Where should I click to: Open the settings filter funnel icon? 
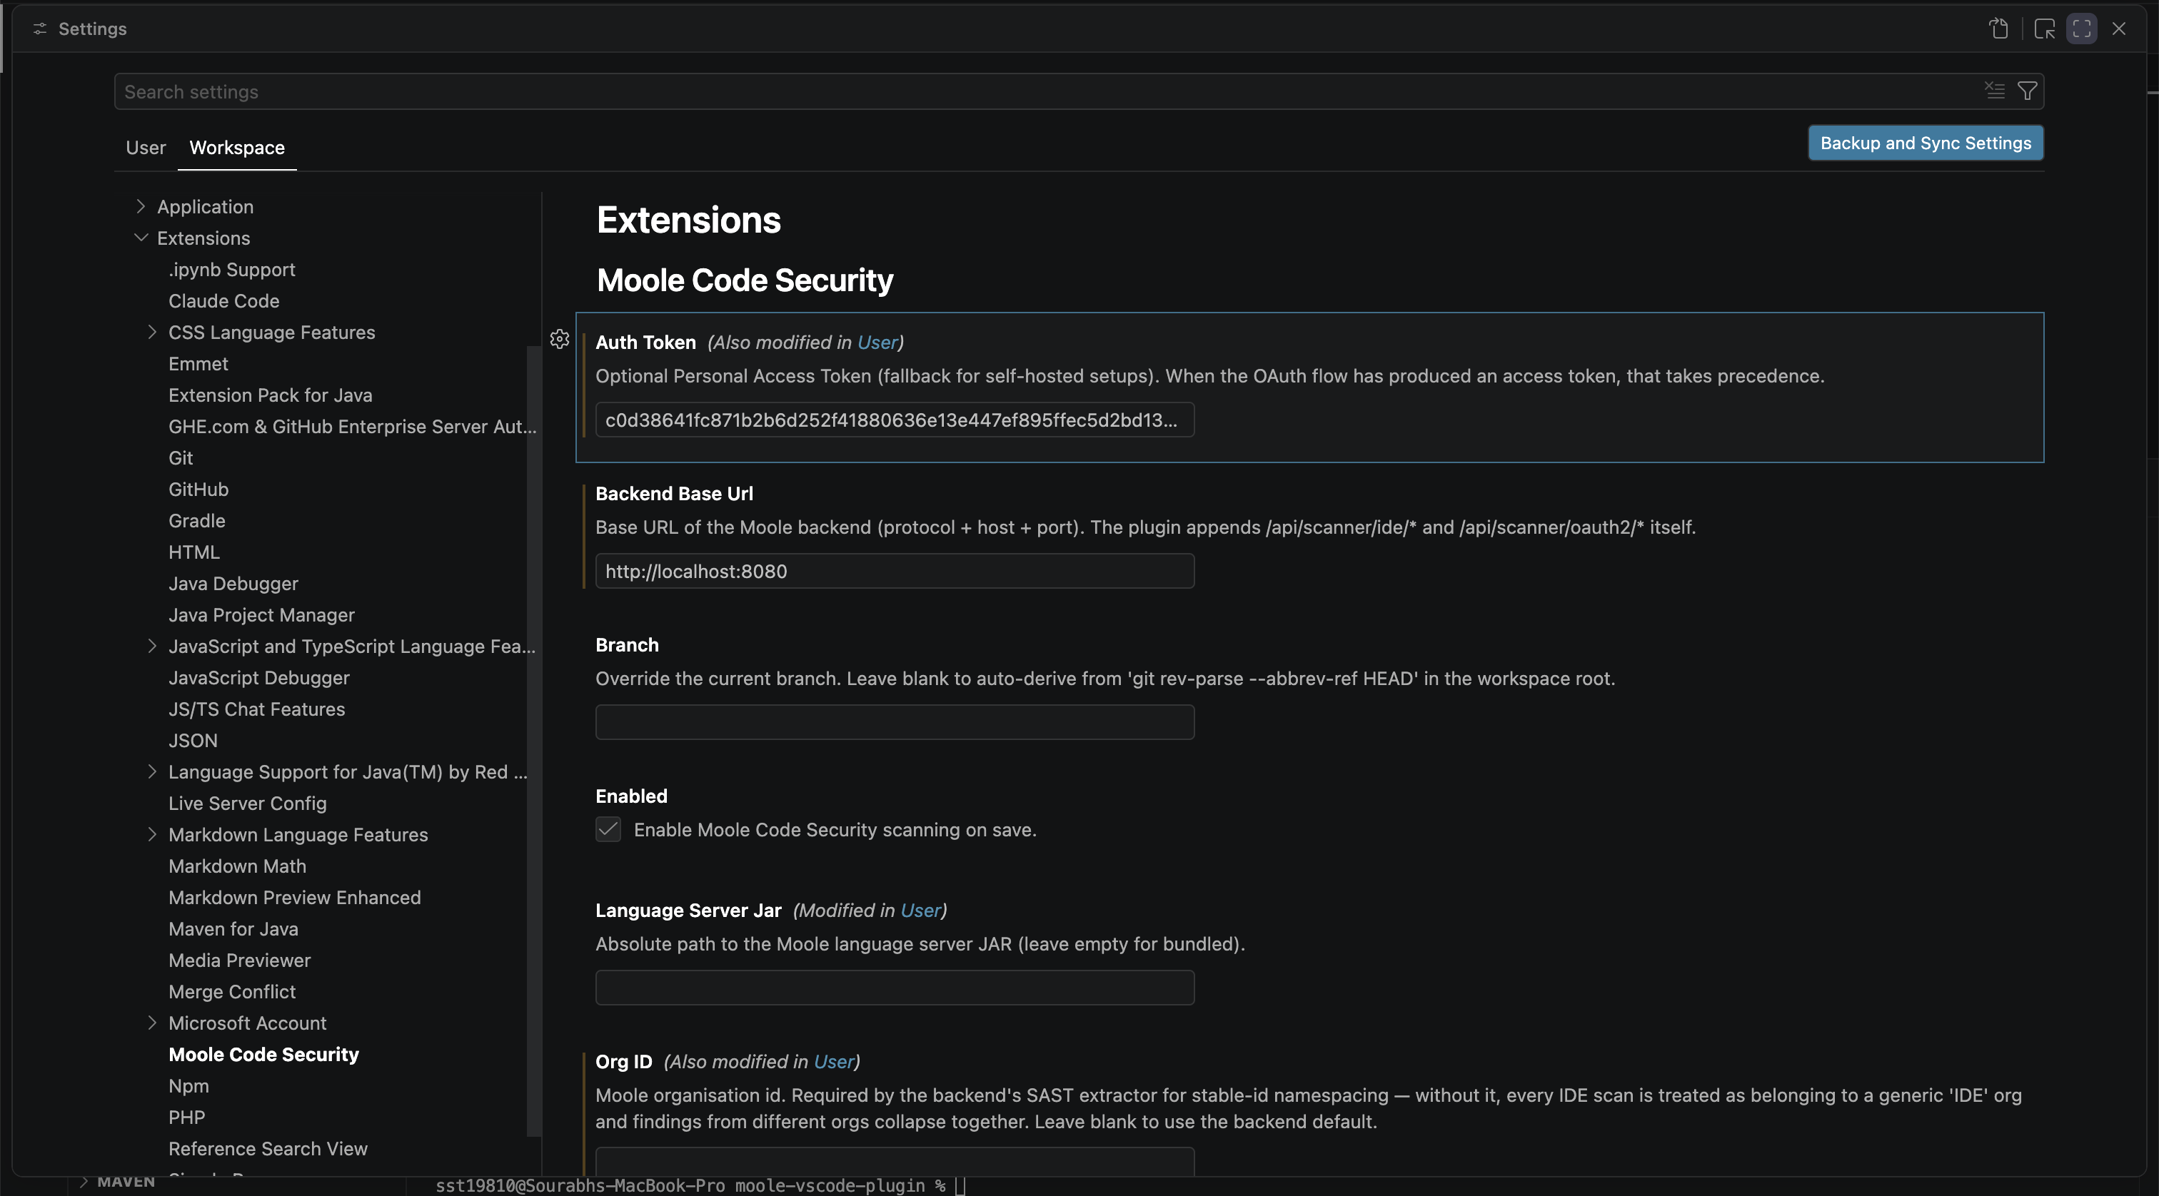click(2028, 91)
